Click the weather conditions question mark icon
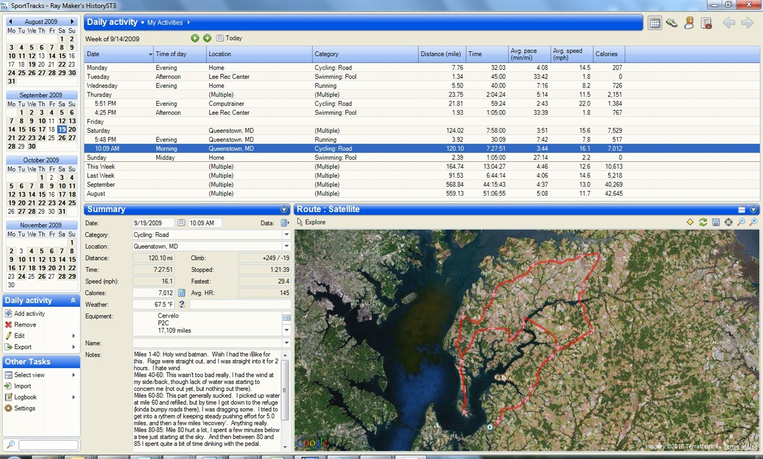Viewport: 763px width, 459px height. click(x=182, y=304)
